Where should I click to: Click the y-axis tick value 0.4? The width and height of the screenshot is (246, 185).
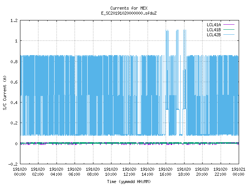pyautogui.click(x=14, y=103)
